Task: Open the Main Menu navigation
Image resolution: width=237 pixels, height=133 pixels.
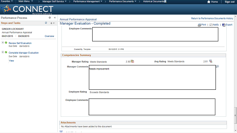Action: pos(26,1)
